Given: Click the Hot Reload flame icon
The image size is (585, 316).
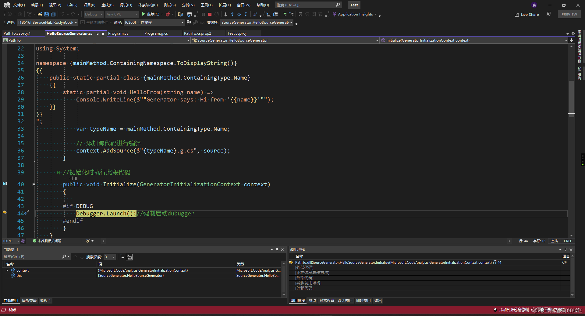Looking at the screenshot, I should point(168,14).
